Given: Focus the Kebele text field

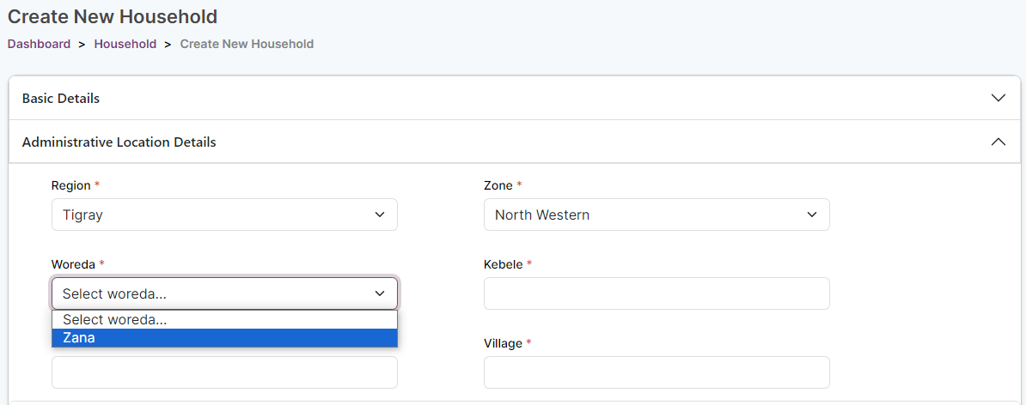Looking at the screenshot, I should coord(656,293).
